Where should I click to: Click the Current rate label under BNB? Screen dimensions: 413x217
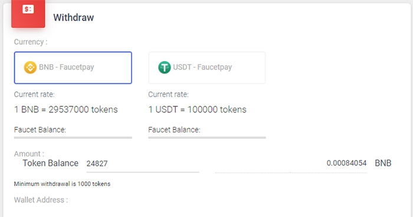tap(34, 95)
